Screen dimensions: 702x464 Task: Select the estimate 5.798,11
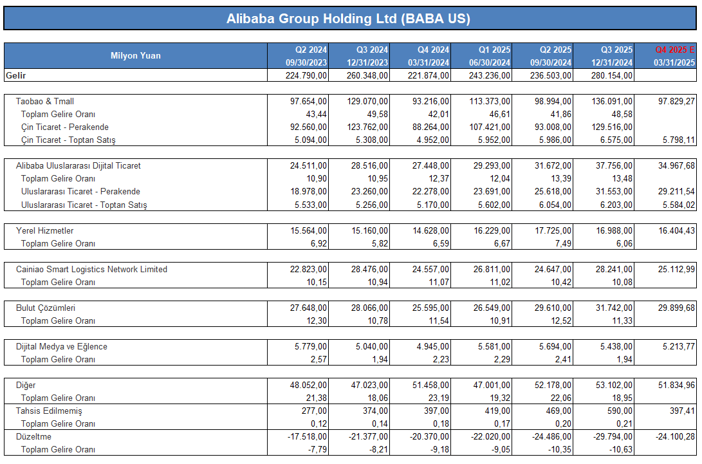(x=679, y=140)
